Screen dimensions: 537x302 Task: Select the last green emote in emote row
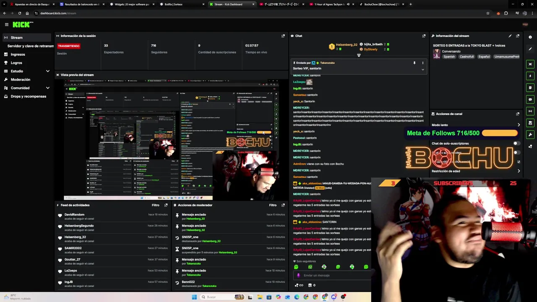[x=366, y=267]
